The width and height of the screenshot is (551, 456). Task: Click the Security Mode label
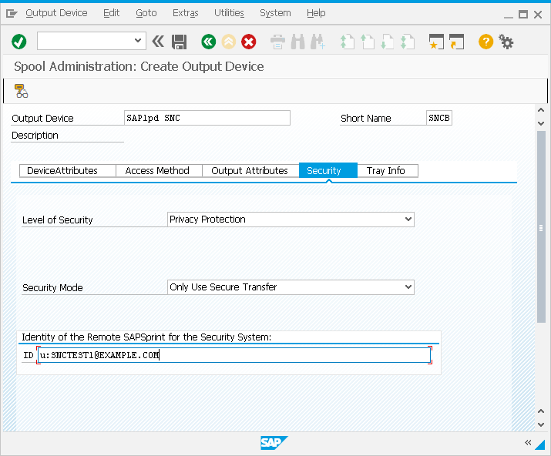52,288
